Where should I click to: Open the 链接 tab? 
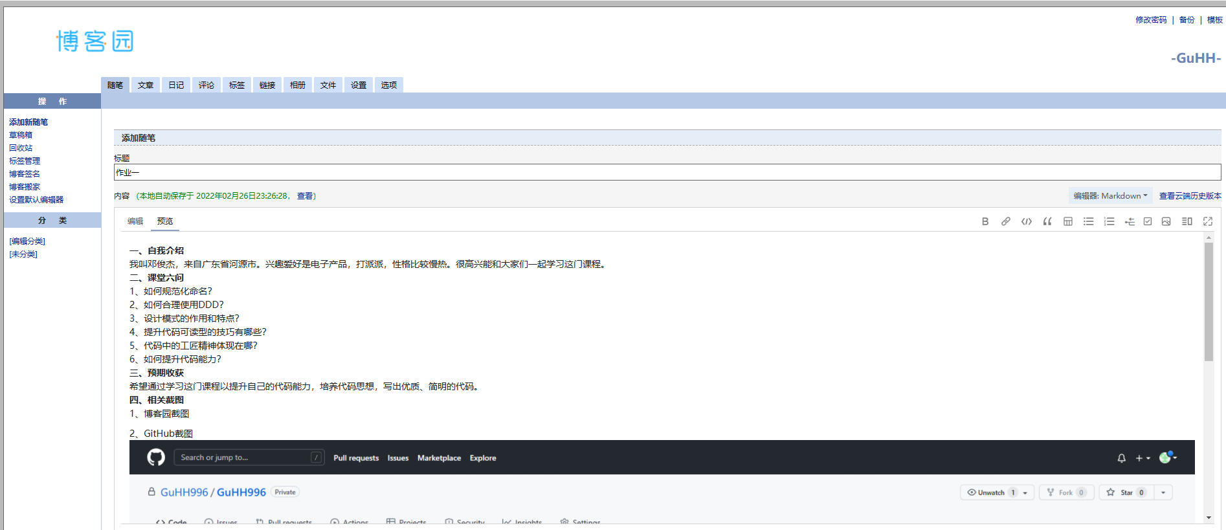pos(267,85)
